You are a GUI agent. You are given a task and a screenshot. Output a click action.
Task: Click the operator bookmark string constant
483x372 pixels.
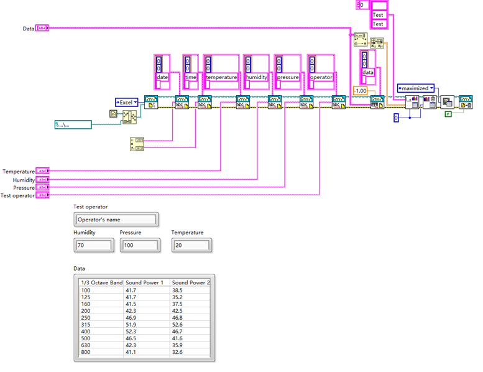[x=321, y=77]
